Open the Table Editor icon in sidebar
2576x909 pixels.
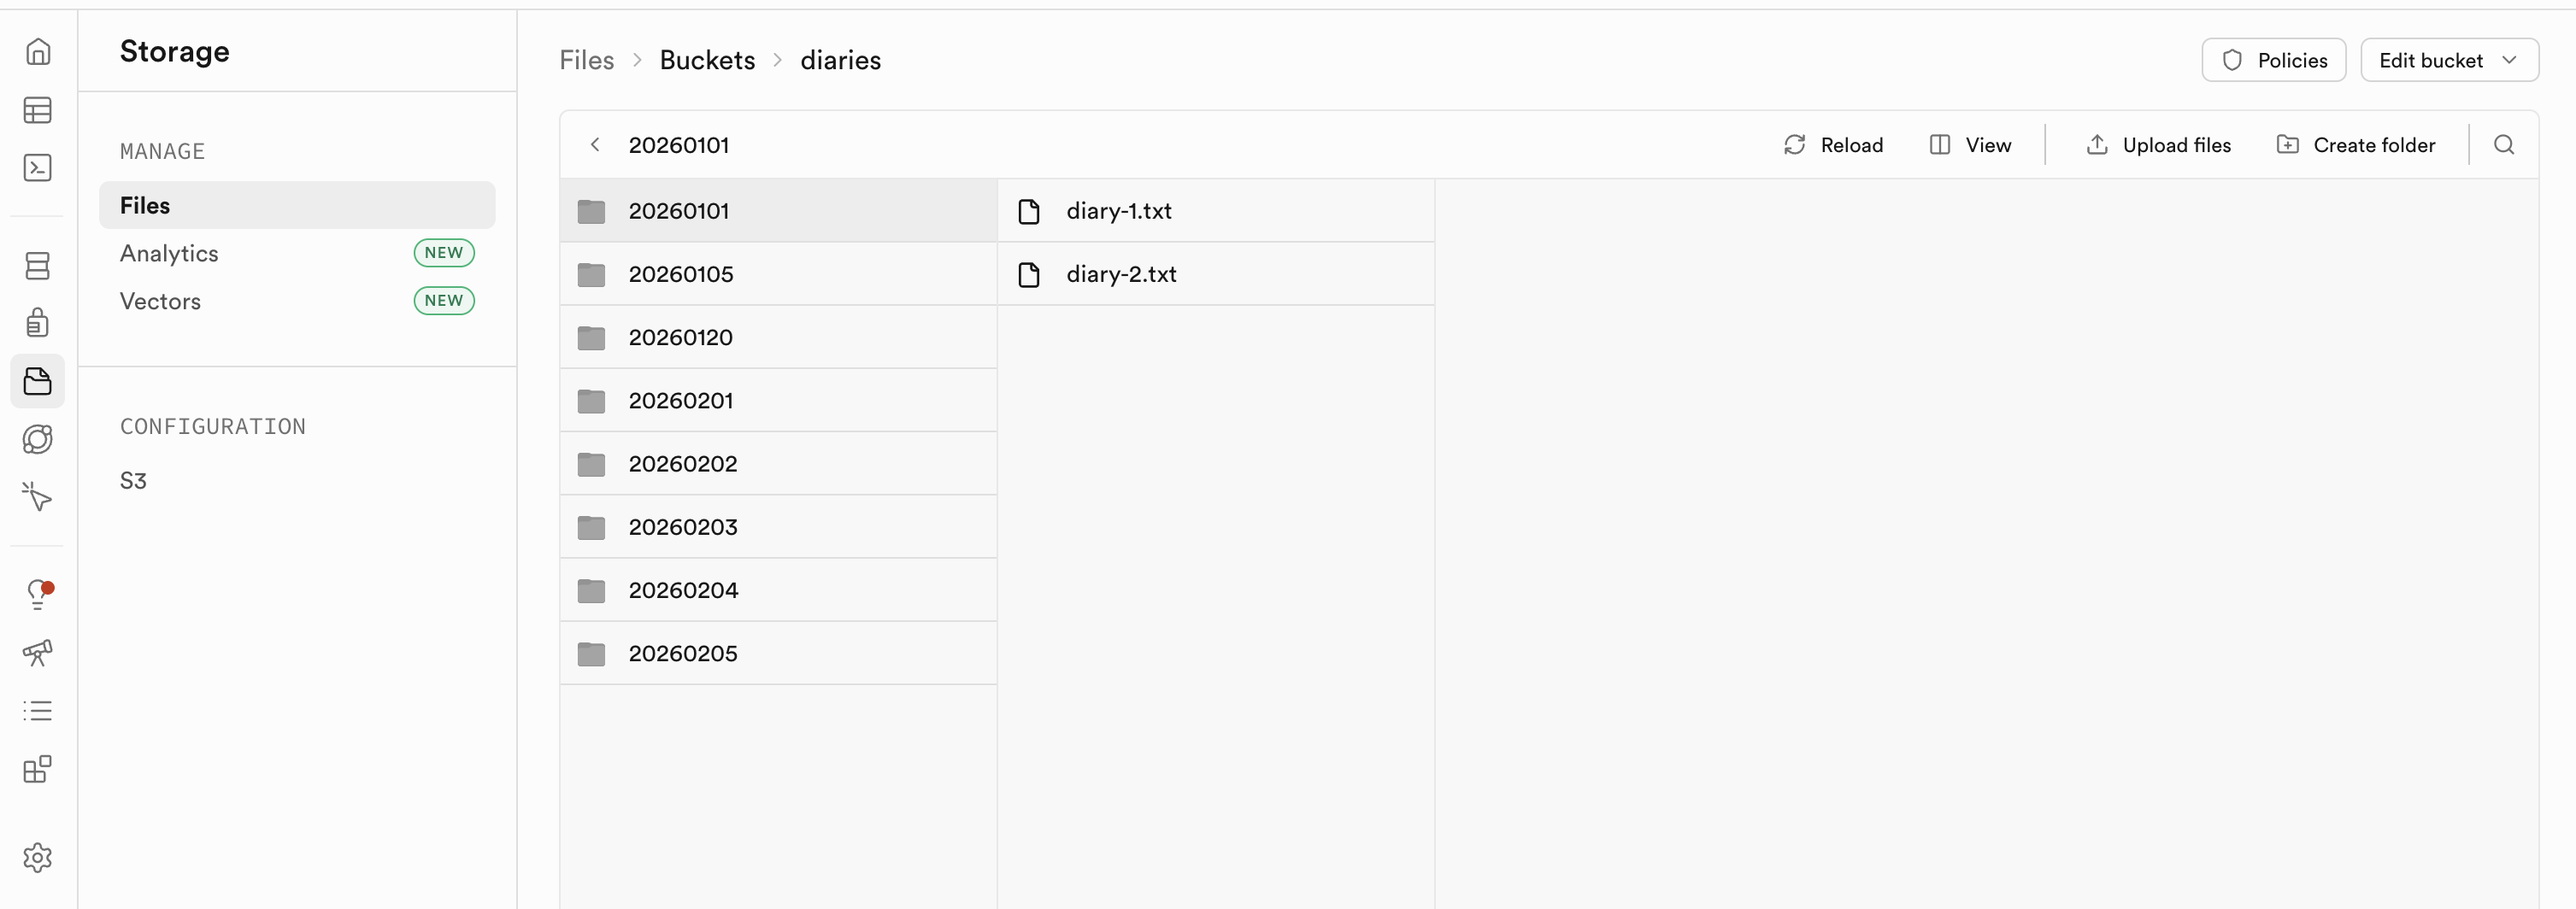[37, 110]
